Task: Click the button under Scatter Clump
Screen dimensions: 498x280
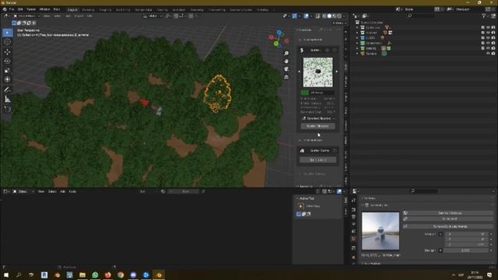Action: pos(318,160)
